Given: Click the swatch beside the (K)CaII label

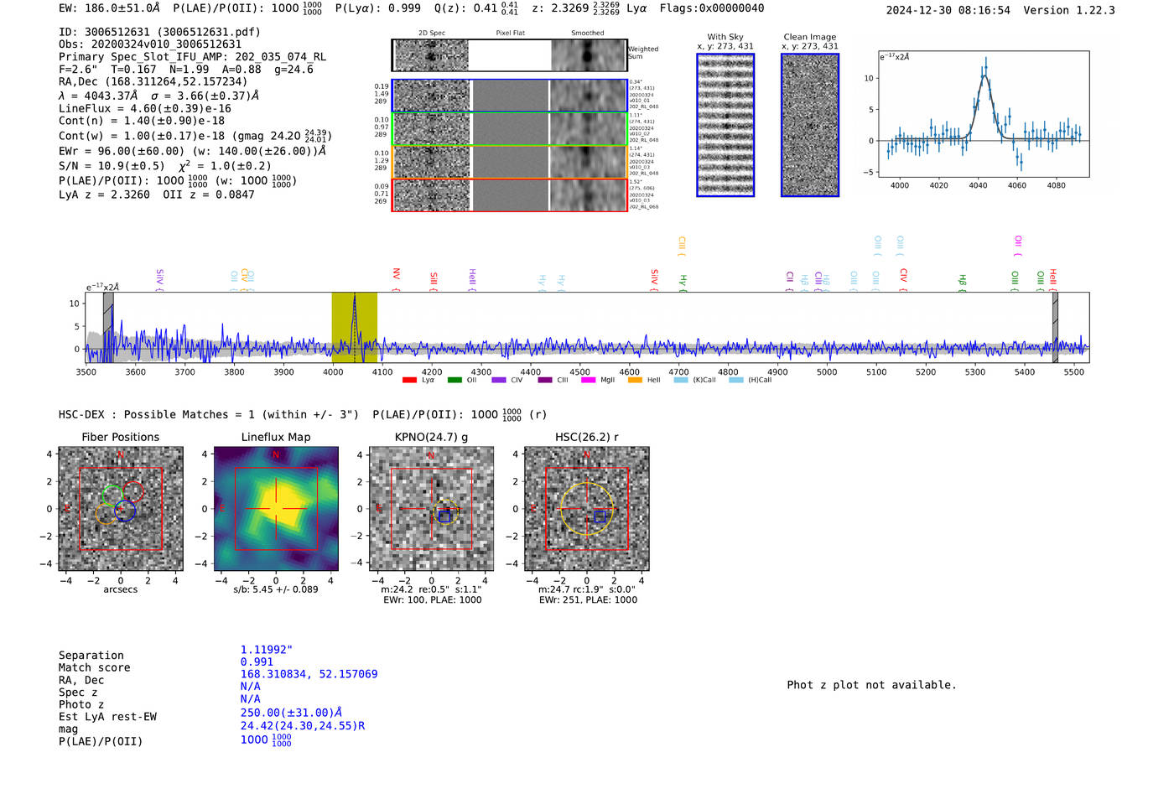Looking at the screenshot, I should pos(681,381).
